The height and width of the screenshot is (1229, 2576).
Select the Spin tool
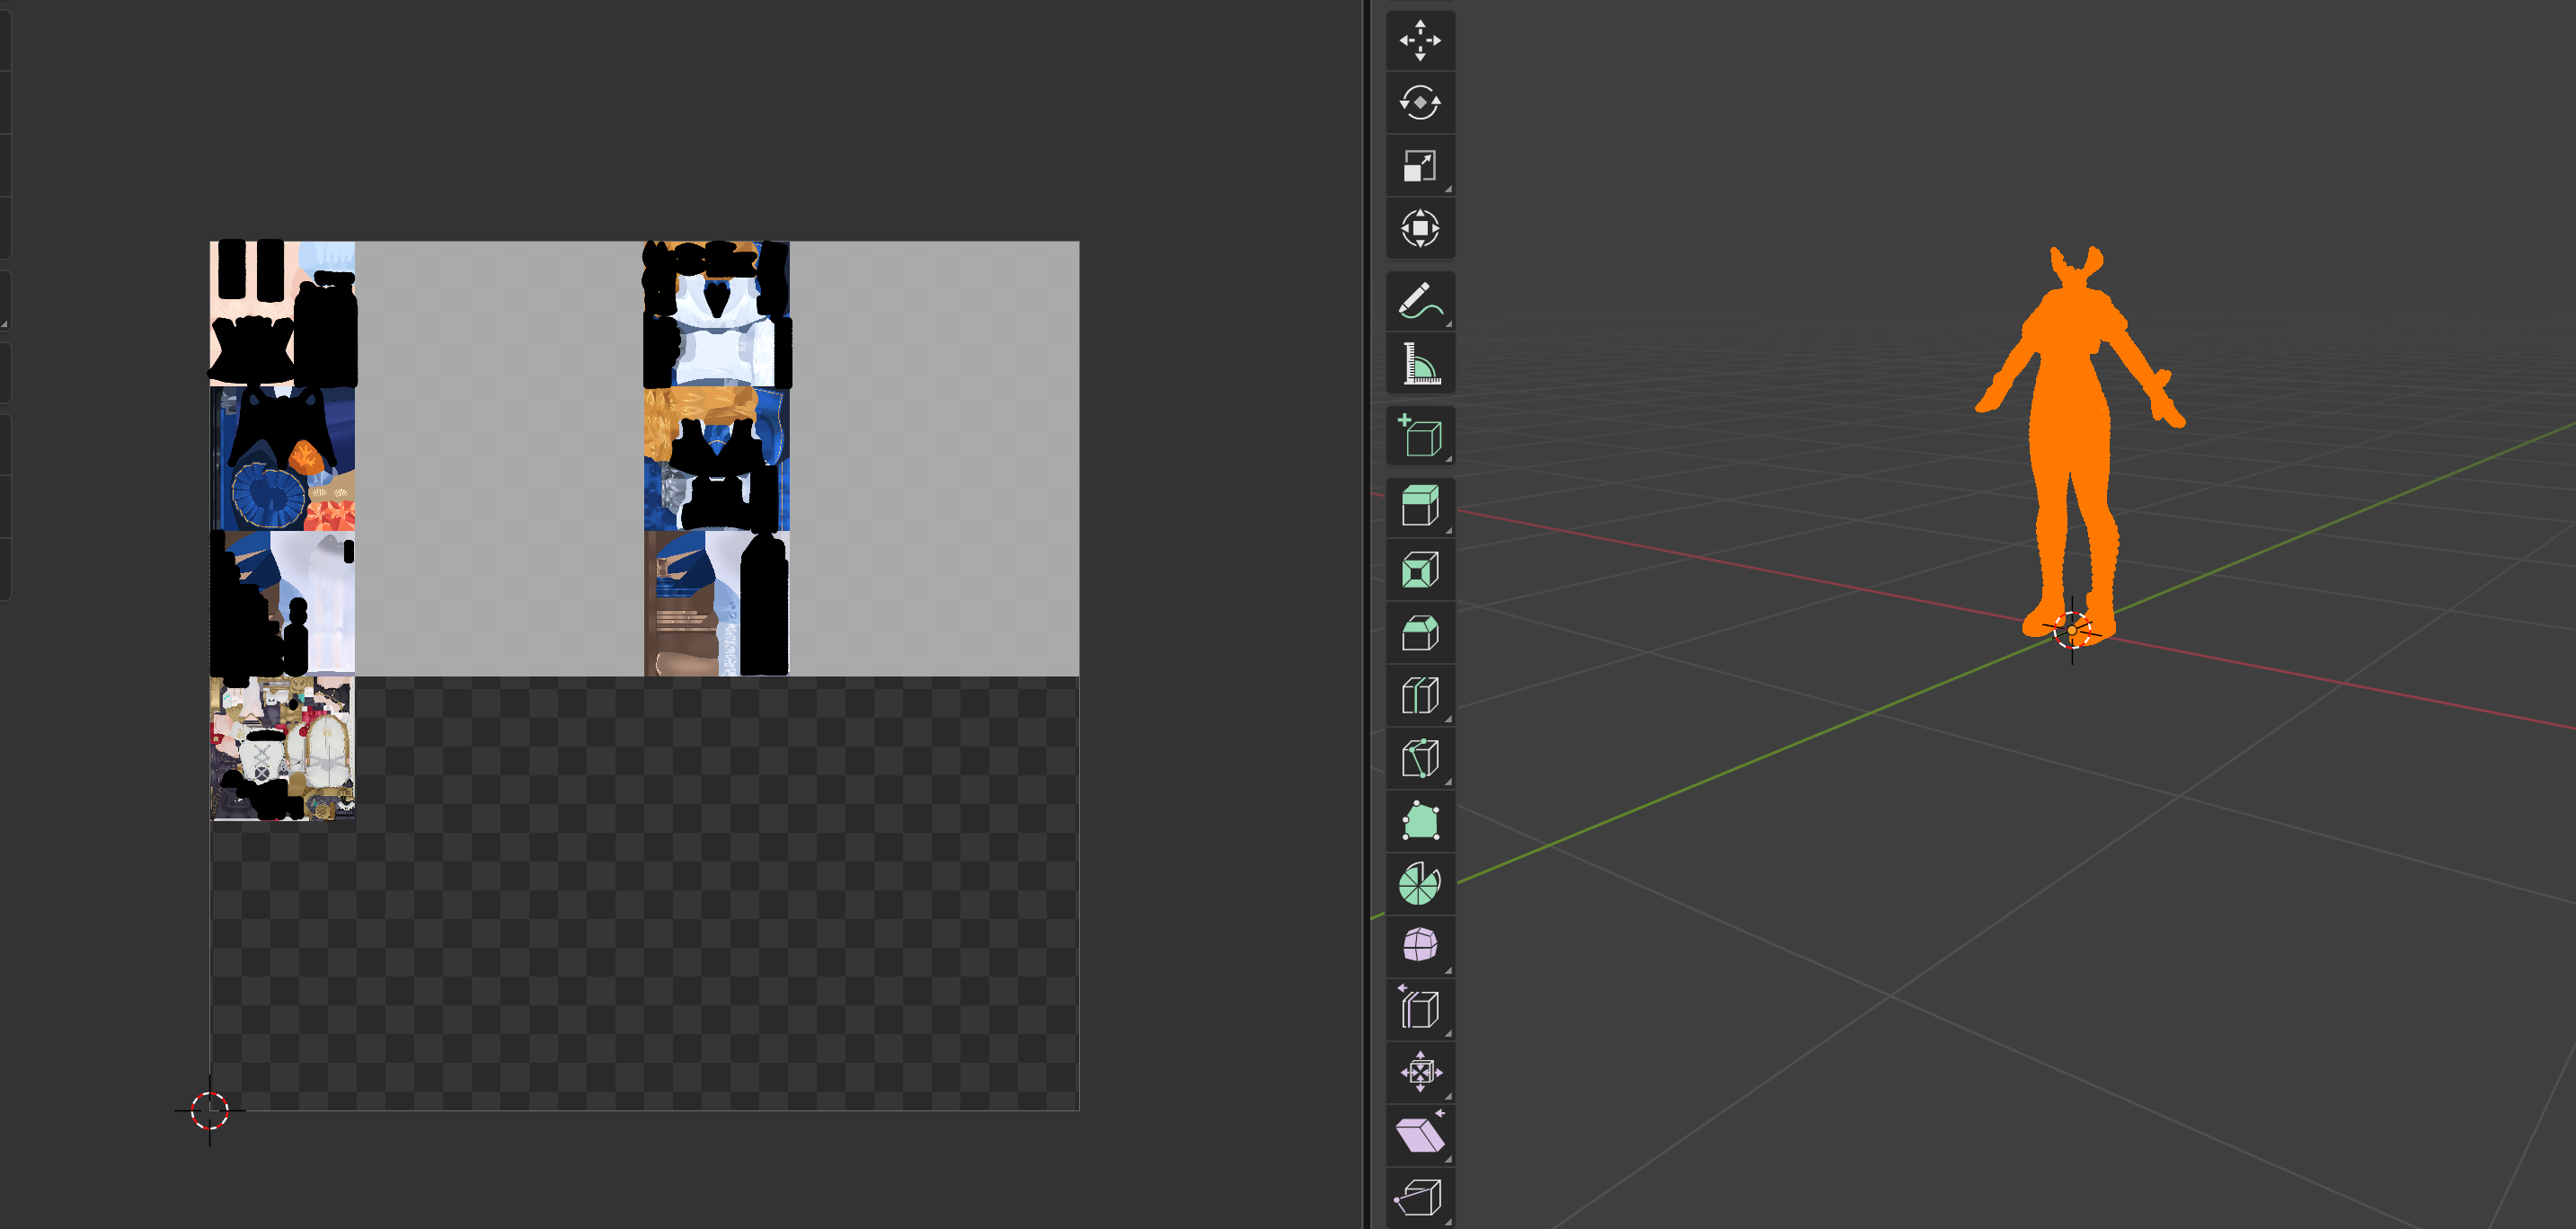(x=1420, y=884)
